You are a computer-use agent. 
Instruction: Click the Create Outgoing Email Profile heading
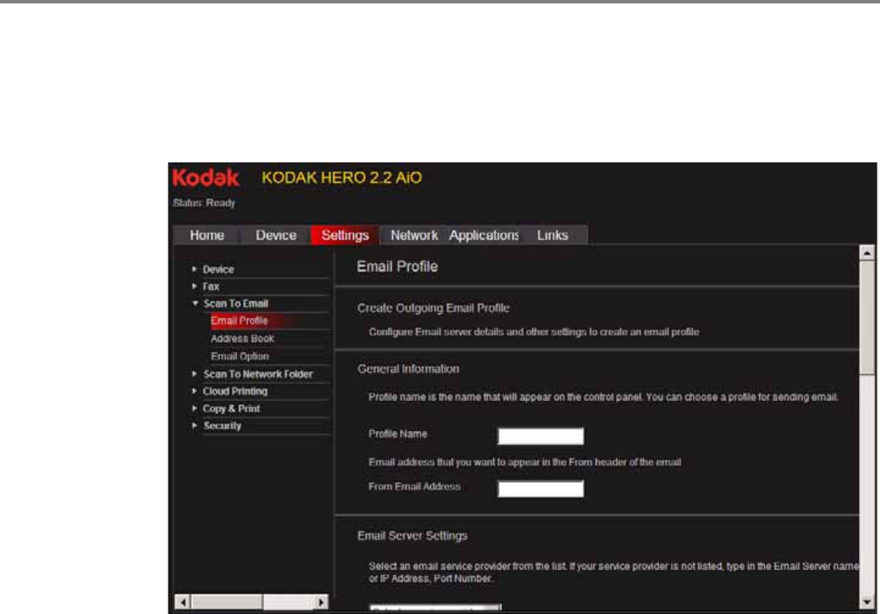click(x=433, y=308)
